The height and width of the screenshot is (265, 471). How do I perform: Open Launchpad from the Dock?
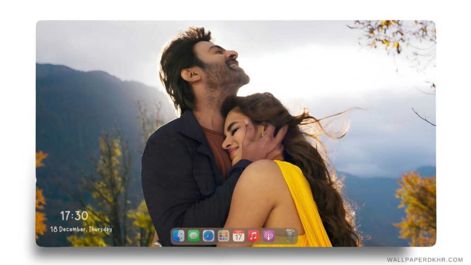tap(223, 236)
